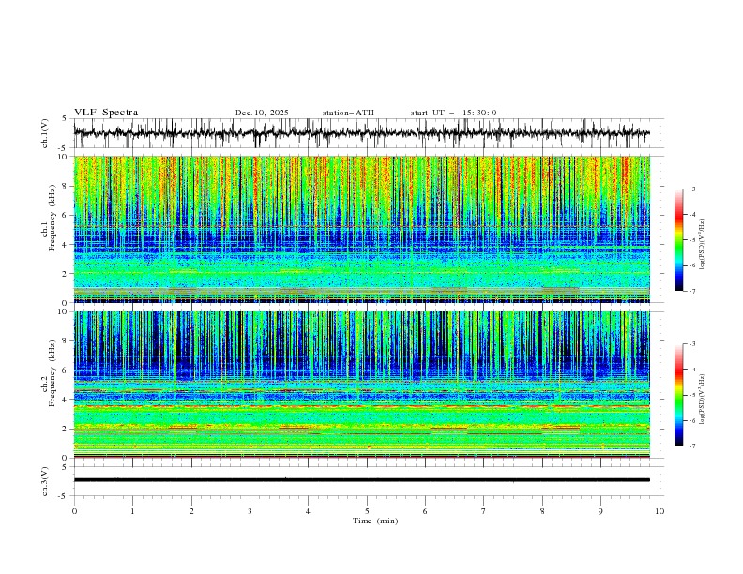
Task: Click the ch.2 spectrogram panel
Action: pyautogui.click(x=361, y=385)
